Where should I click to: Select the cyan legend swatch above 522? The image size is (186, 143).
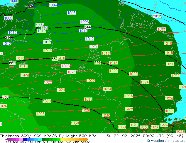tap(40, 139)
